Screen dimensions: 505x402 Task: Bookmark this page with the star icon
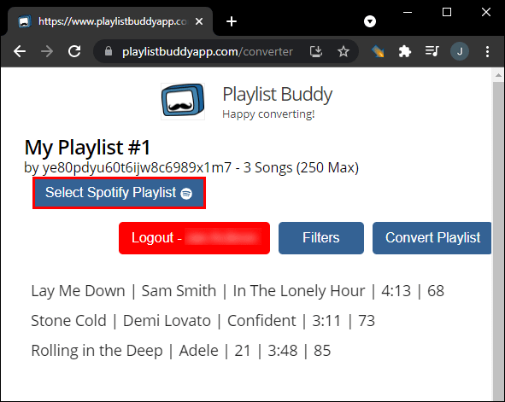coord(344,51)
